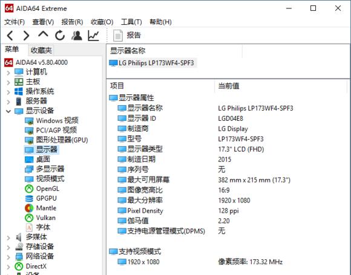Click the 主板 motherboard icon

(x=19, y=82)
